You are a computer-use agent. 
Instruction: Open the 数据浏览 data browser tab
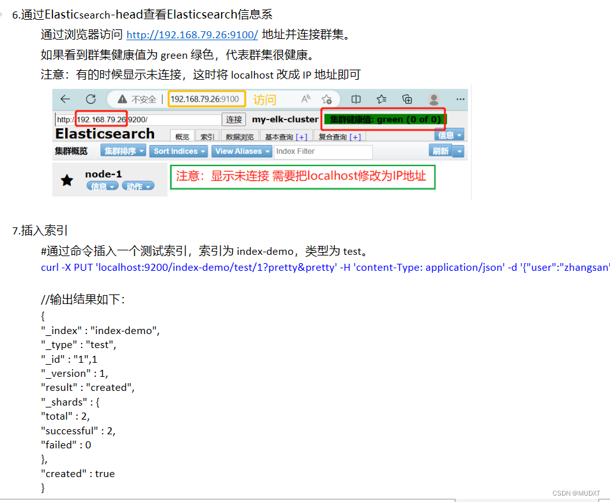240,137
